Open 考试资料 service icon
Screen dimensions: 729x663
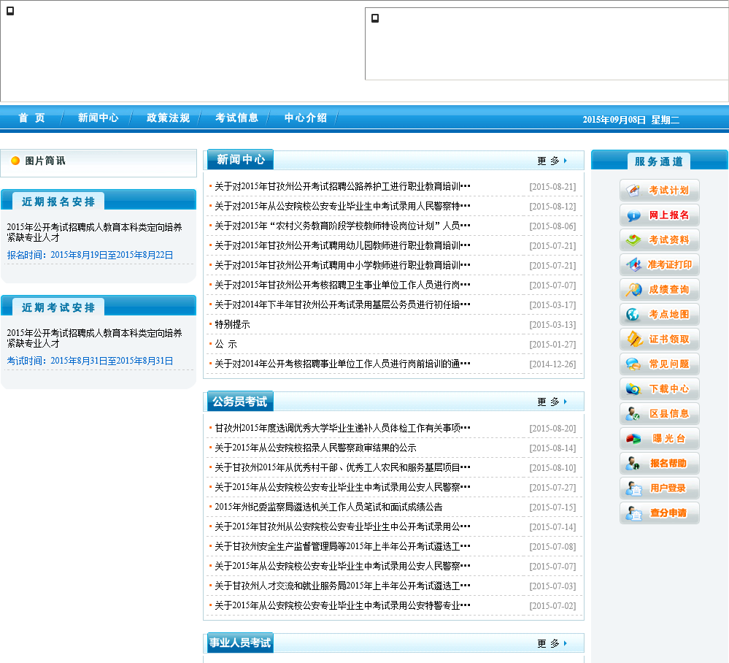click(659, 240)
